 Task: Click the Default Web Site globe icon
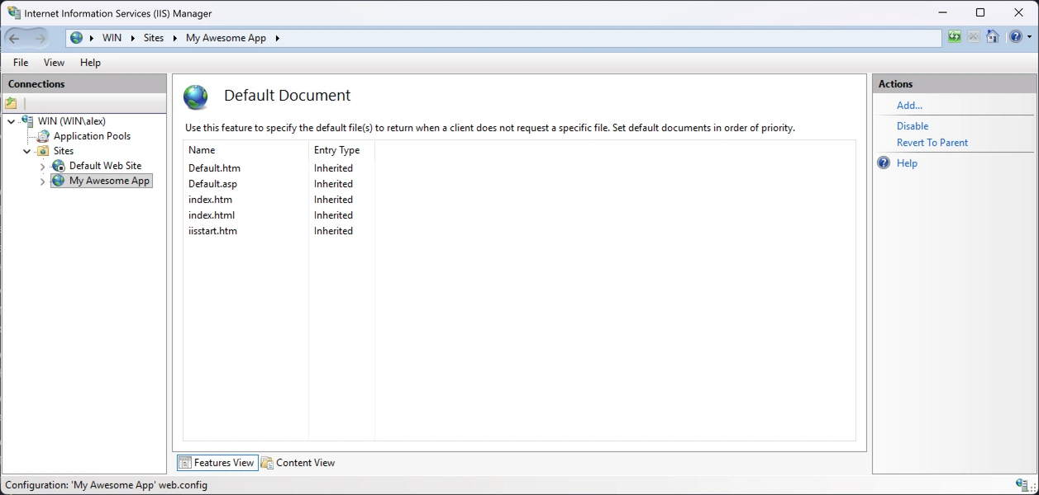(59, 166)
